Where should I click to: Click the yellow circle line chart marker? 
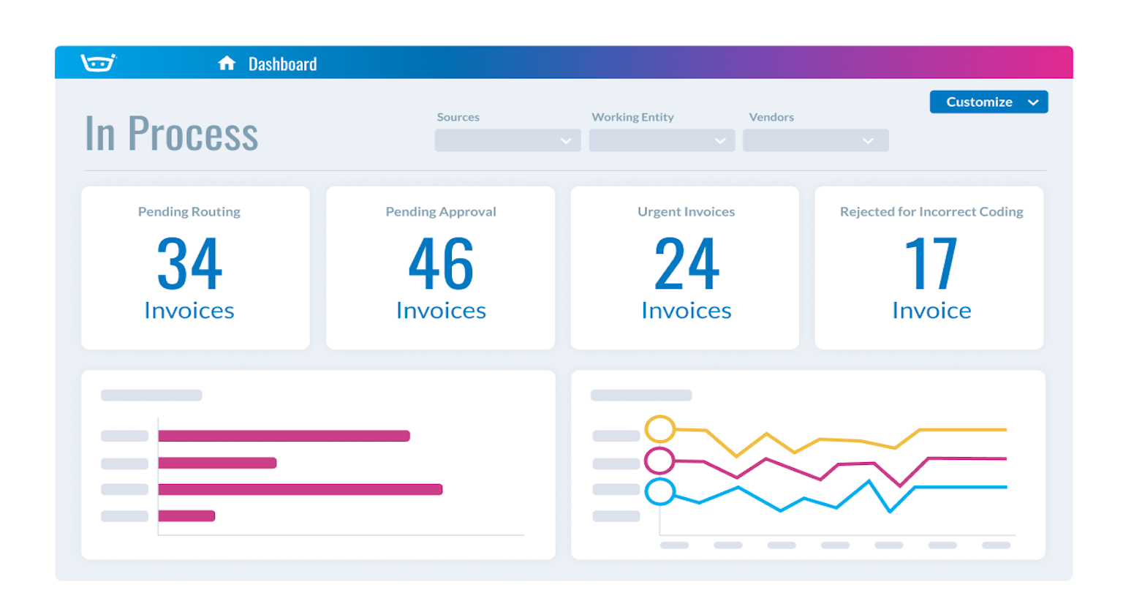pyautogui.click(x=659, y=429)
